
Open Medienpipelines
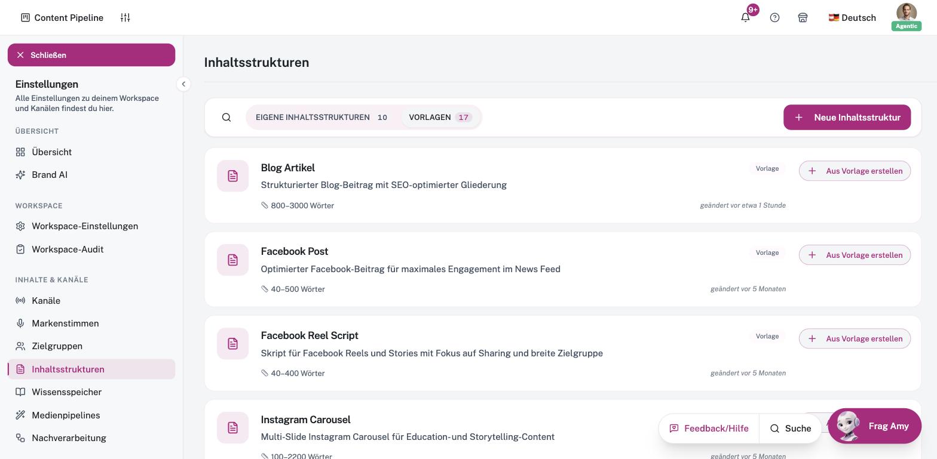tap(91, 415)
